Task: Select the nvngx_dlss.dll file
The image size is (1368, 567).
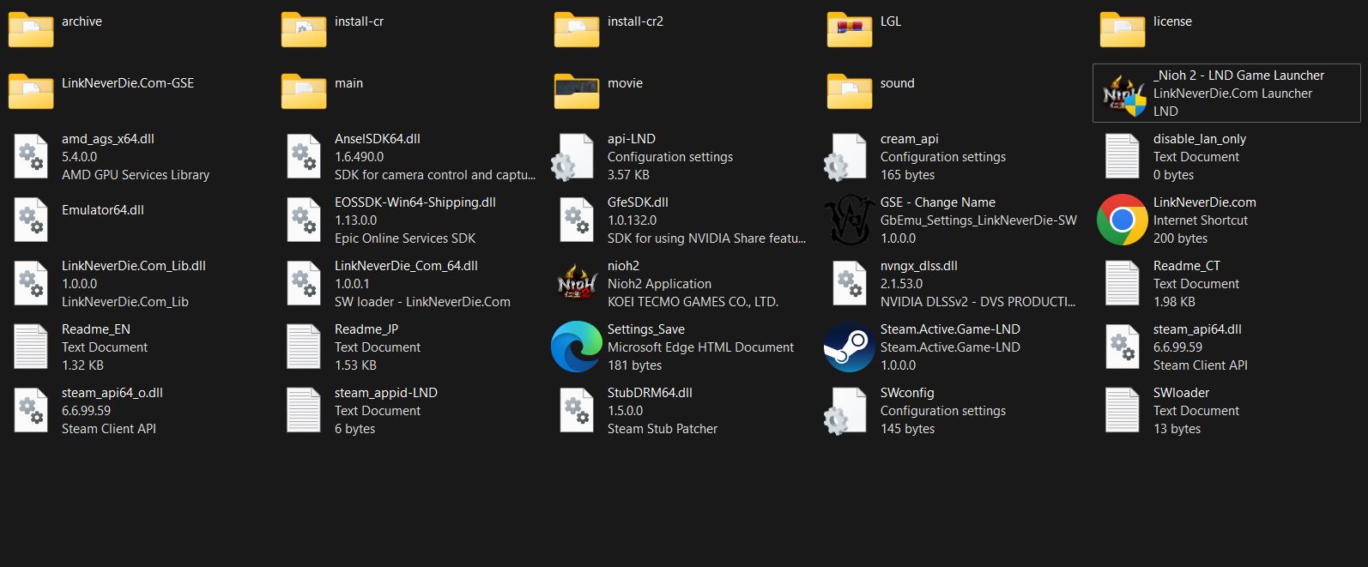Action: [x=918, y=266]
